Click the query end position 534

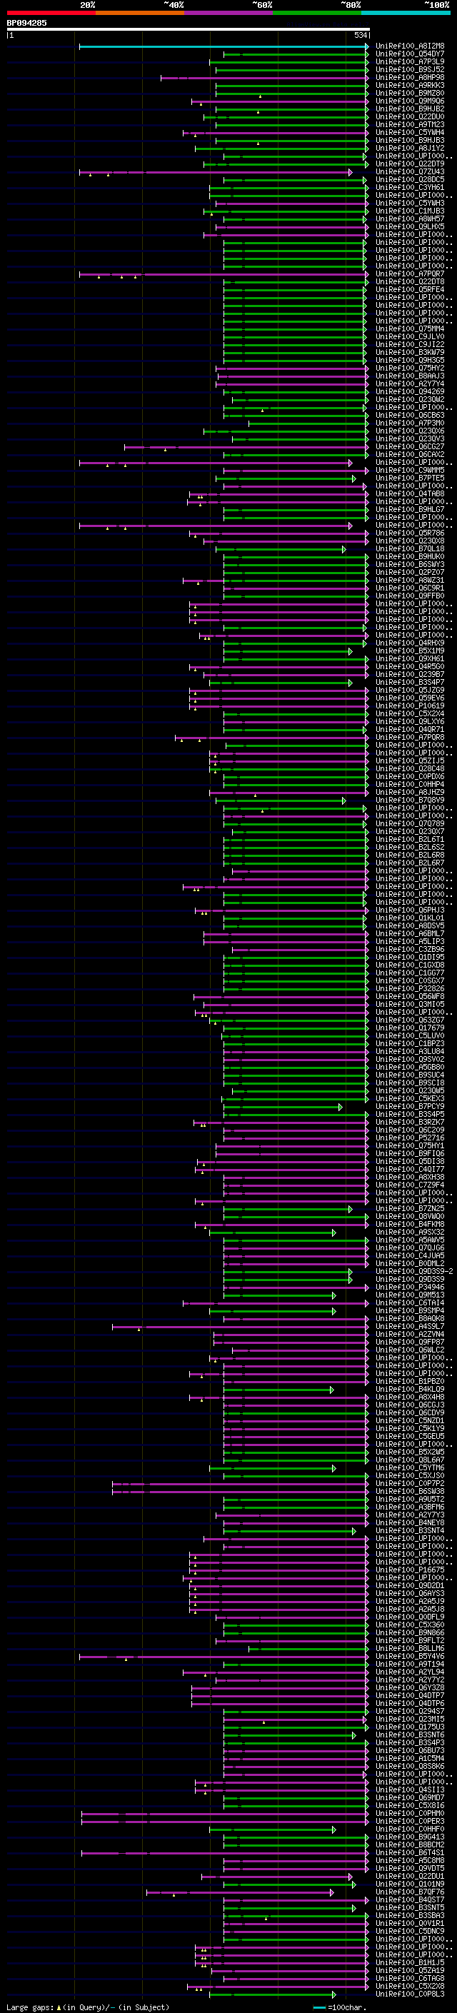click(361, 35)
